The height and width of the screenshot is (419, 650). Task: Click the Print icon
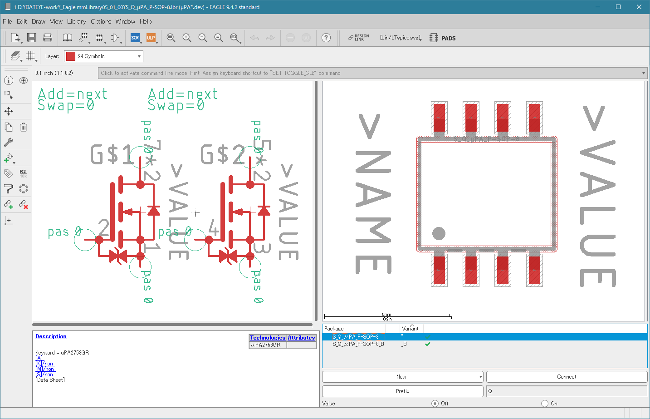(48, 38)
